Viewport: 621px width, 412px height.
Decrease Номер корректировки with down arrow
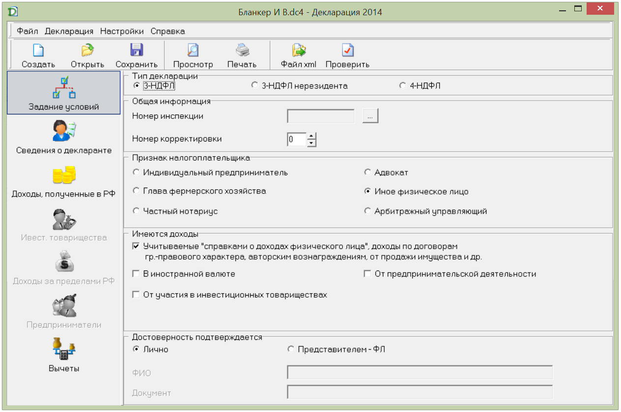(x=311, y=143)
